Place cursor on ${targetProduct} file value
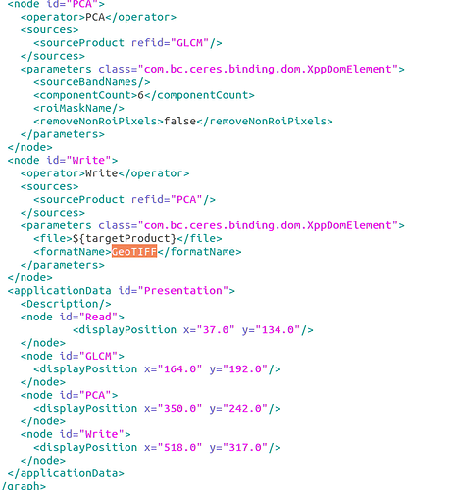Screen dimensions: 455x490 pos(125,238)
